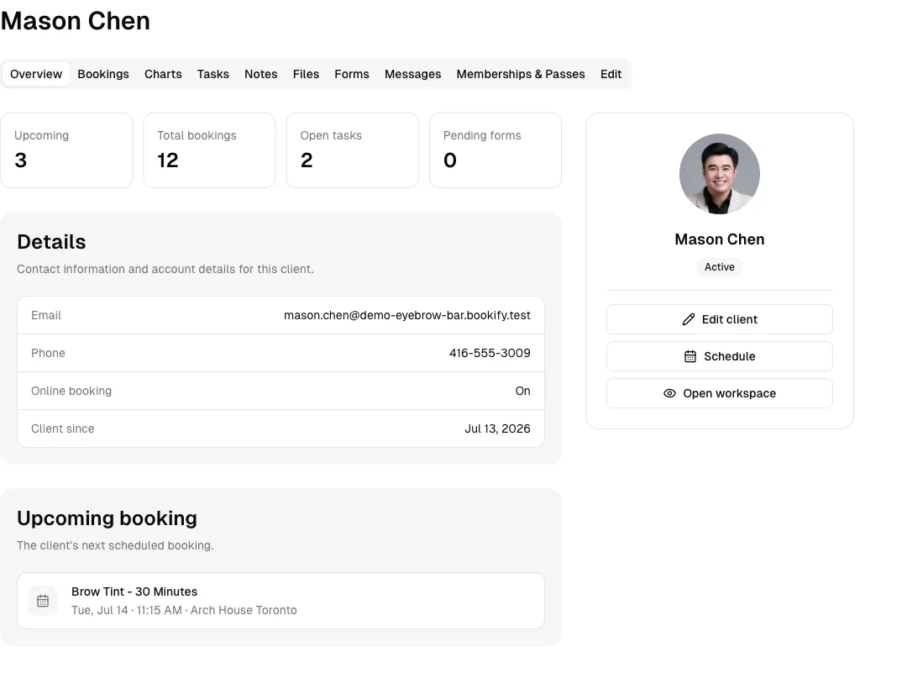907x694 pixels.
Task: Click the Details section heading
Action: 51,242
